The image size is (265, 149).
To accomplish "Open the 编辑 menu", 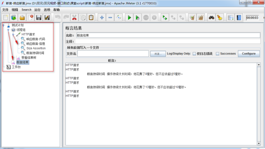I will coord(15,10).
